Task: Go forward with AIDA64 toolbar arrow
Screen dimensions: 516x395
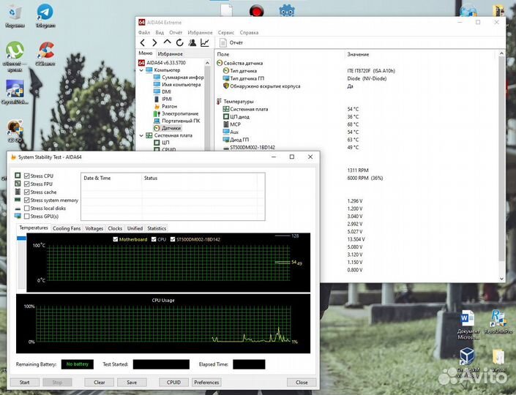Action: point(154,42)
